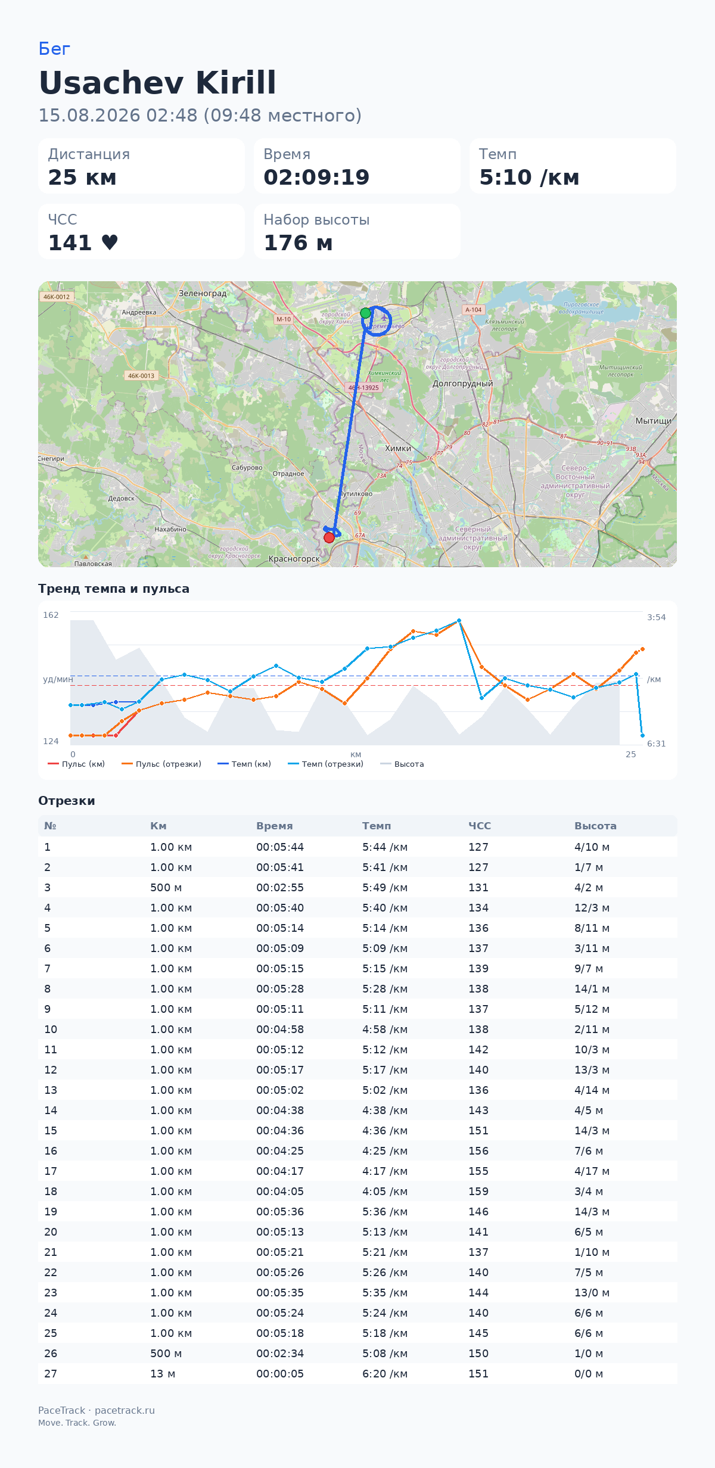Viewport: 715px width, 1468px height.
Task: Toggle the Темп (км) legend entry
Action: tap(244, 764)
